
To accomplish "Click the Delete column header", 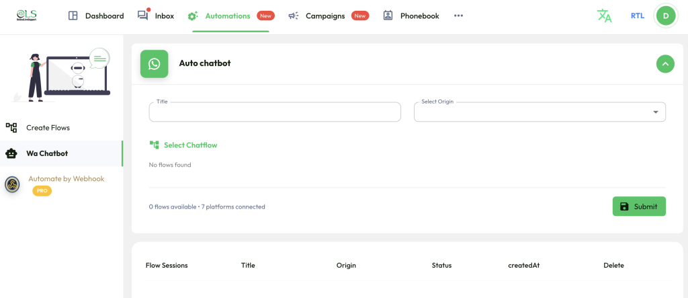I will point(613,266).
